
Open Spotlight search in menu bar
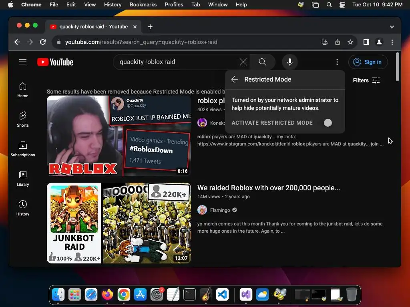[329, 5]
